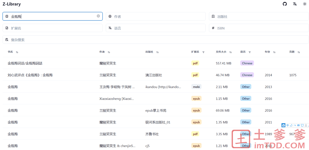
Task: Sort results by 作者 column
Action: 109,52
